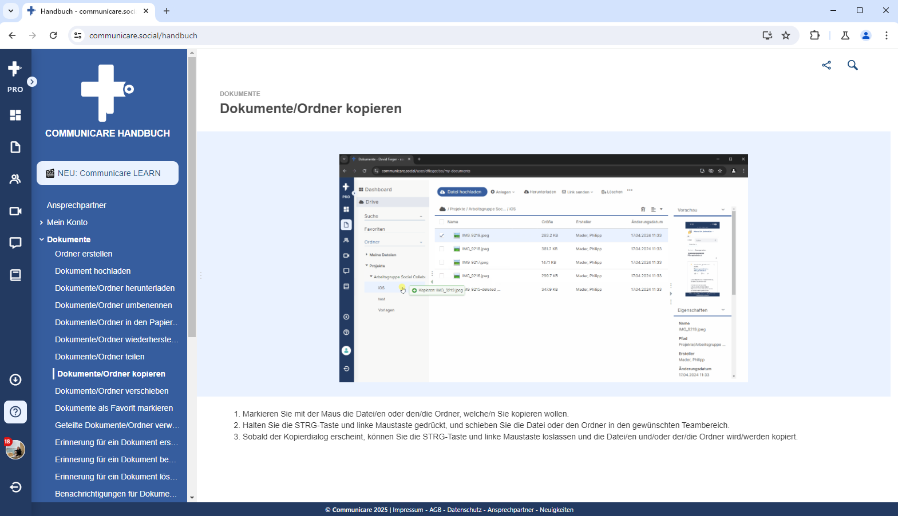Open the Dashboard icon in left rail
This screenshot has width=898, height=516.
pos(15,115)
